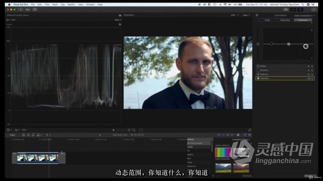Click the Highlights exposure puck
Viewport: 323px width, 181px height.
coord(306,47)
